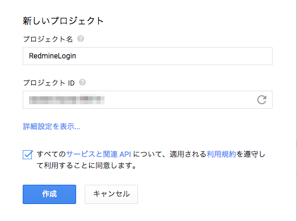Click the キャンセル cancel button
This screenshot has width=297, height=221.
click(111, 194)
